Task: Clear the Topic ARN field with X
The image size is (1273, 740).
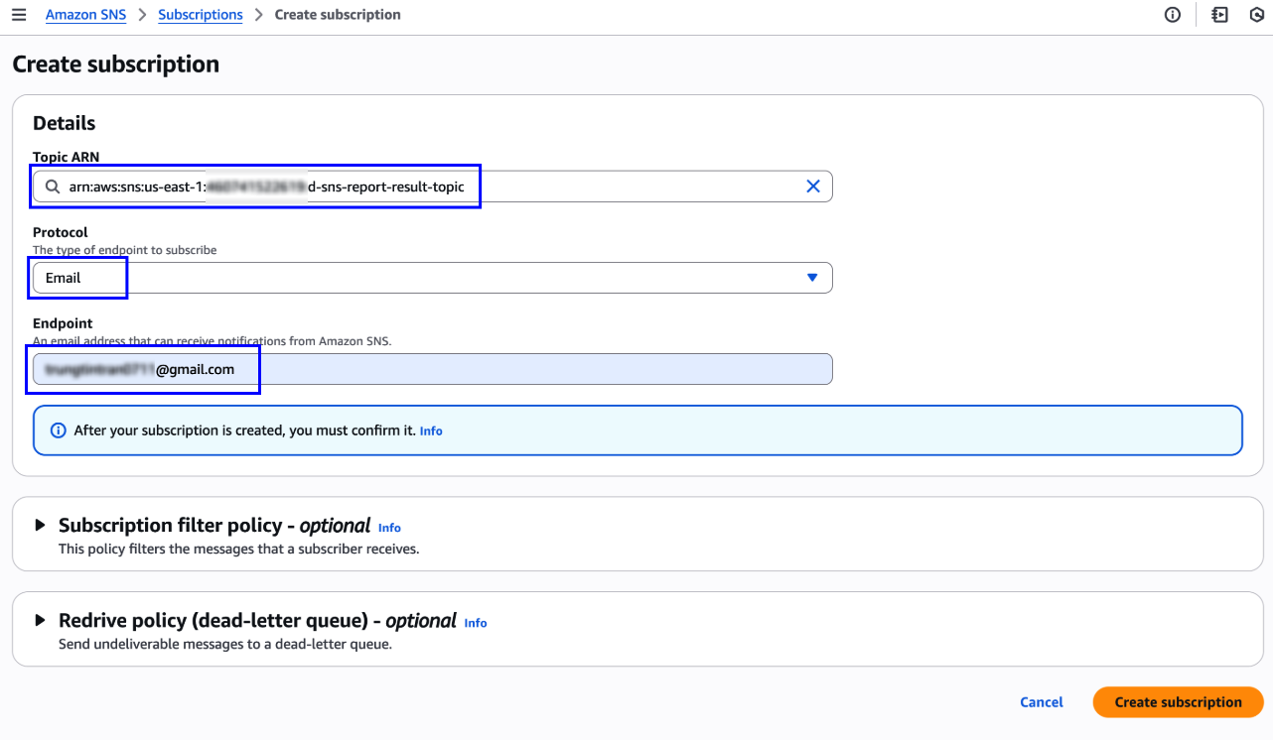Action: click(x=812, y=186)
